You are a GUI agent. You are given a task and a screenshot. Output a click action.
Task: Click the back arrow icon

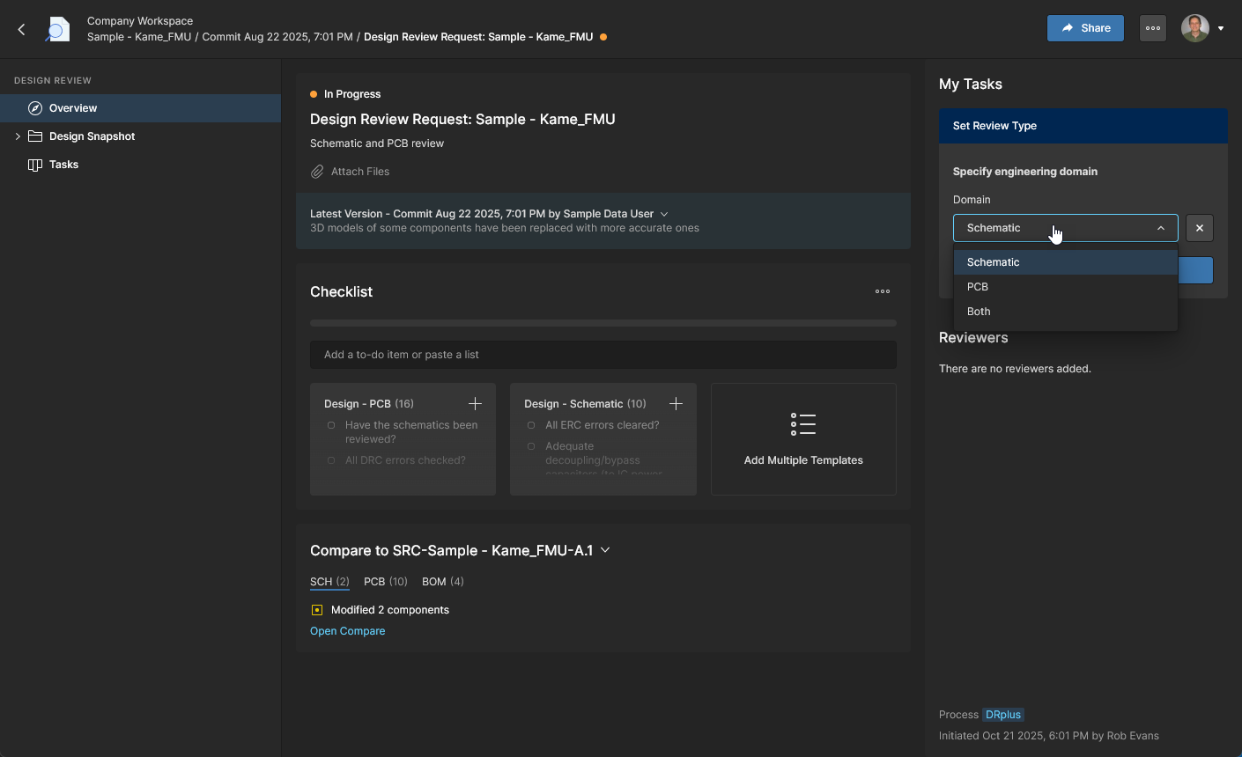(x=22, y=29)
